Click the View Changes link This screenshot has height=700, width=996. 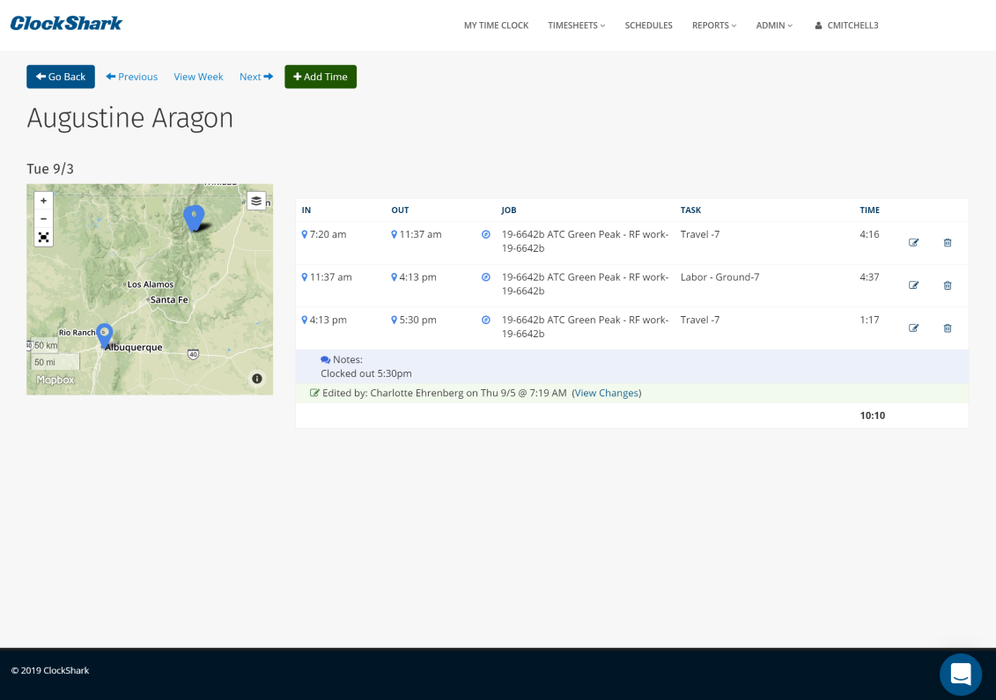[x=606, y=393]
